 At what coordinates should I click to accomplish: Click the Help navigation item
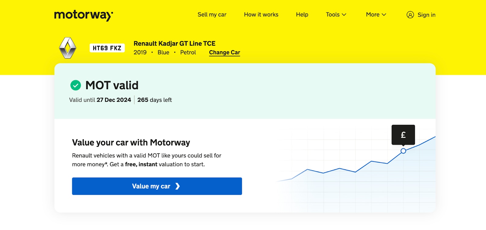[302, 15]
